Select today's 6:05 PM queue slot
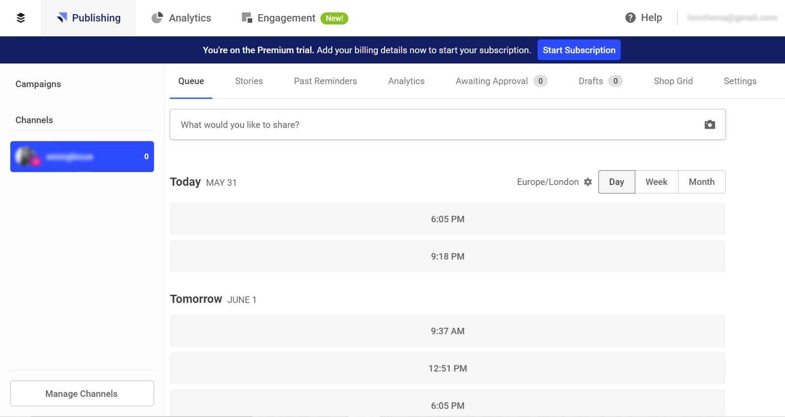The width and height of the screenshot is (785, 417). (x=447, y=219)
